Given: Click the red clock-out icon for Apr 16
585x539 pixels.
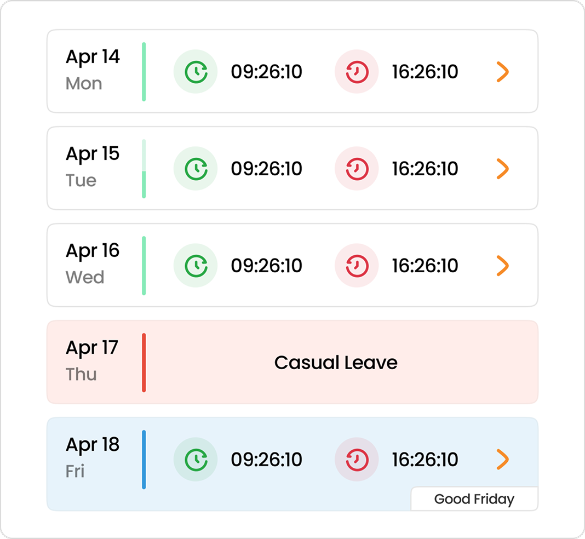Looking at the screenshot, I should pyautogui.click(x=357, y=266).
